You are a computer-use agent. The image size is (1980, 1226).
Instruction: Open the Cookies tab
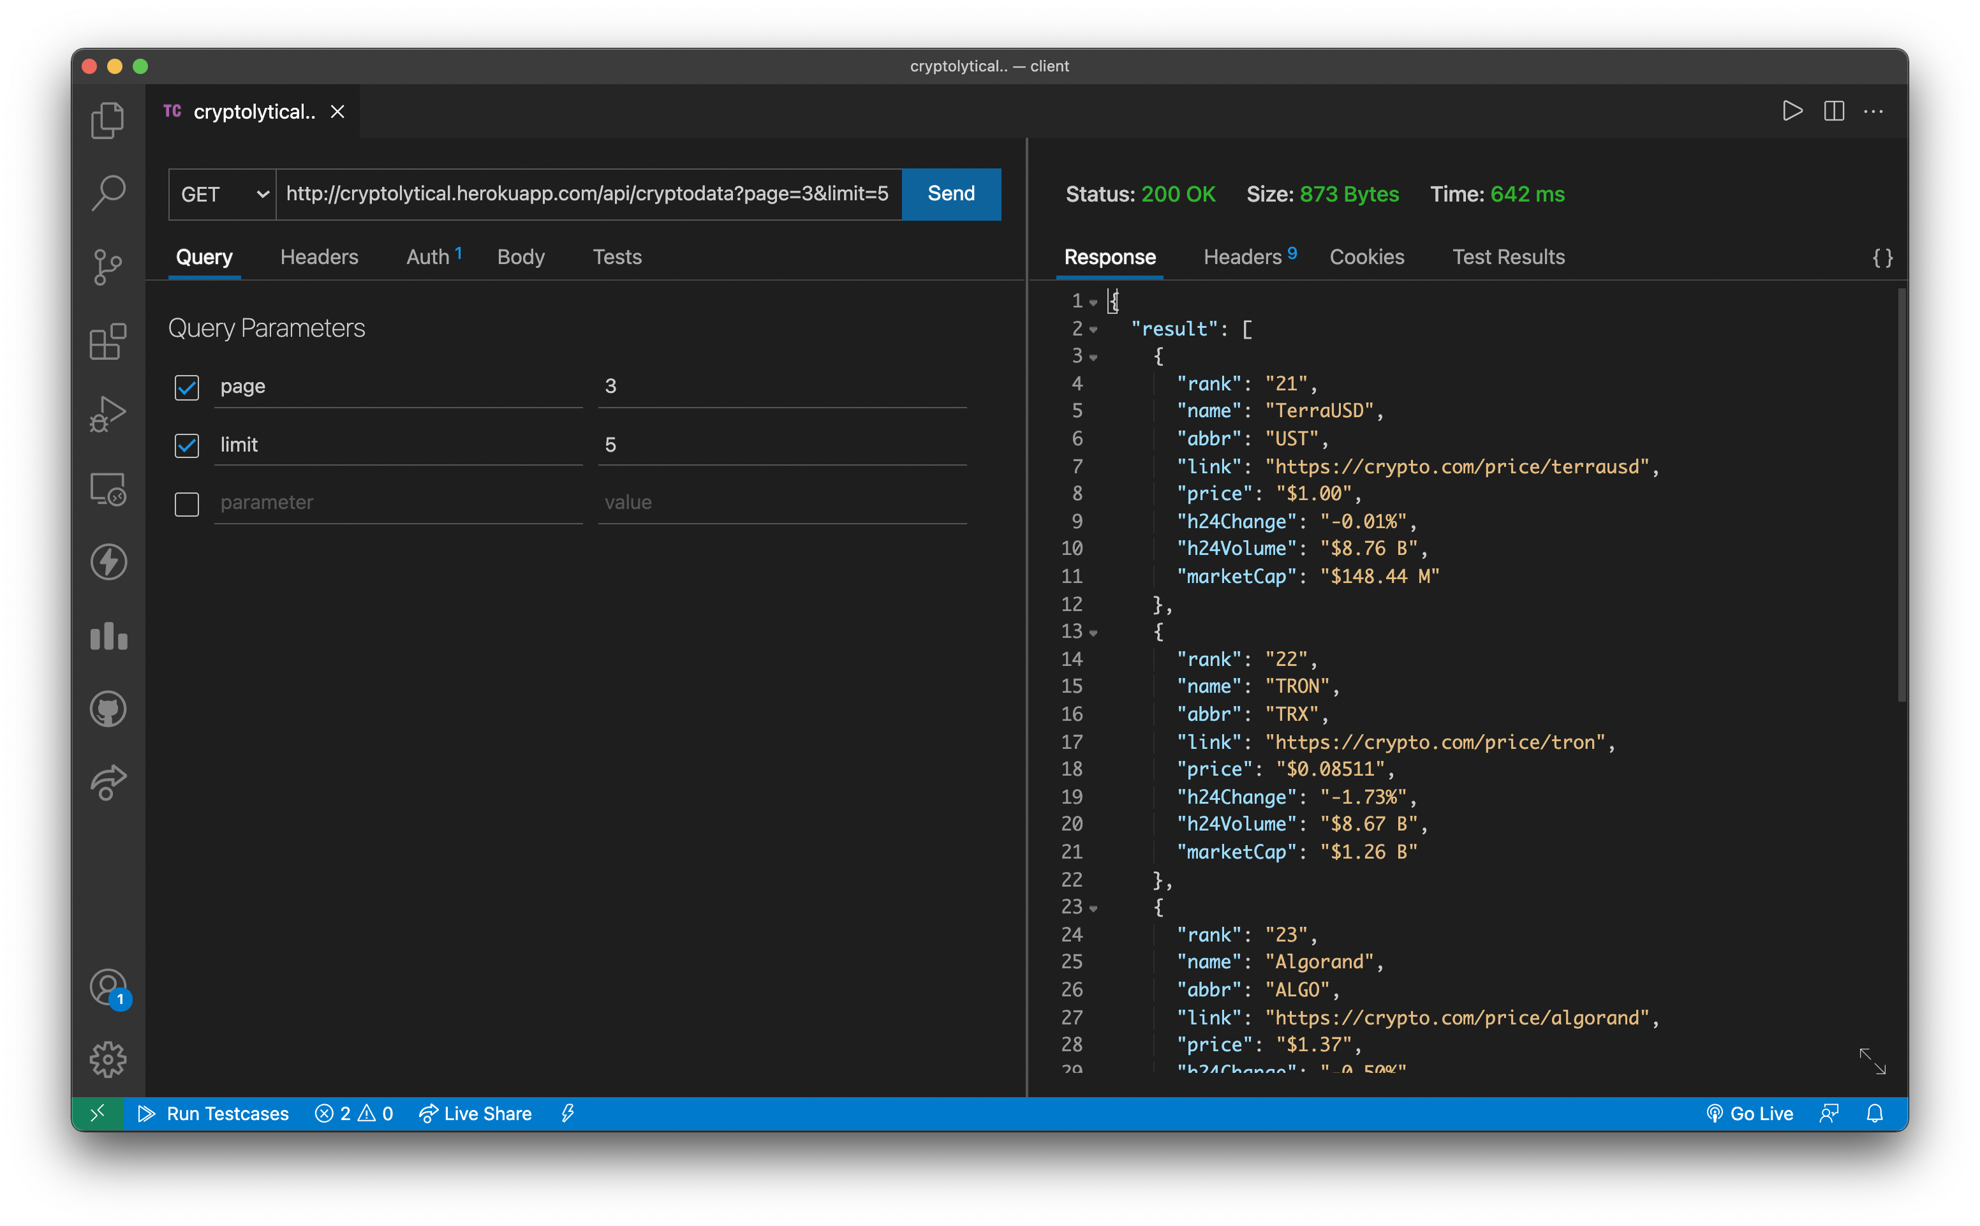[1367, 257]
